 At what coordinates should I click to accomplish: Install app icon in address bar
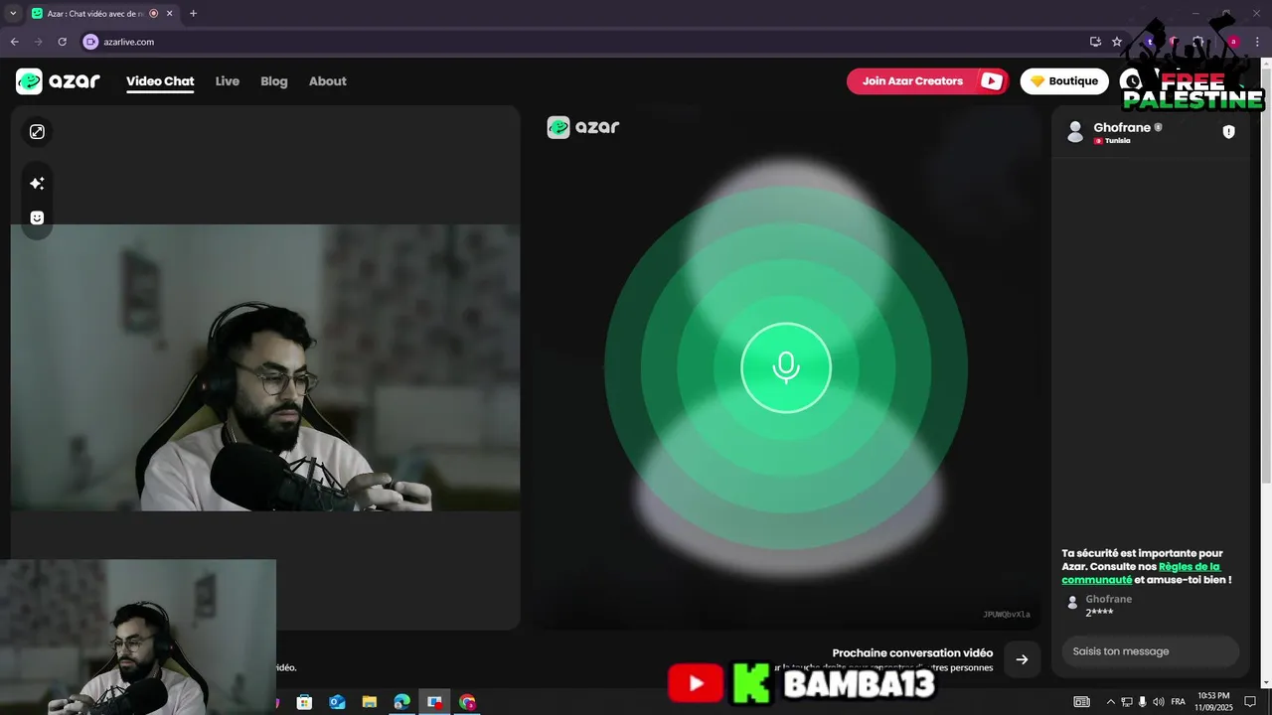coord(1095,42)
